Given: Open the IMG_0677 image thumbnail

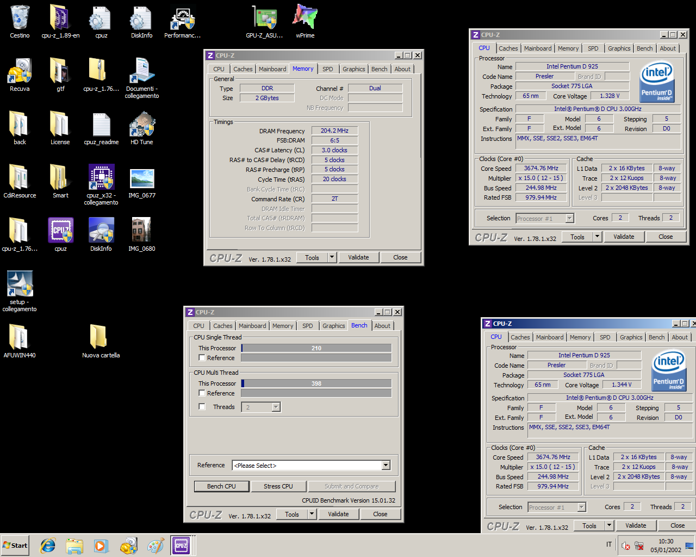Looking at the screenshot, I should tap(141, 179).
